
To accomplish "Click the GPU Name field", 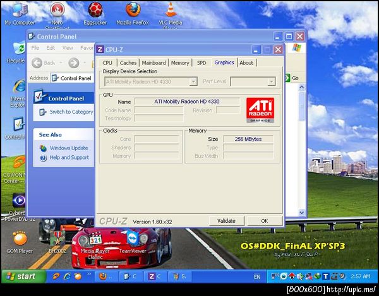I will pos(187,102).
